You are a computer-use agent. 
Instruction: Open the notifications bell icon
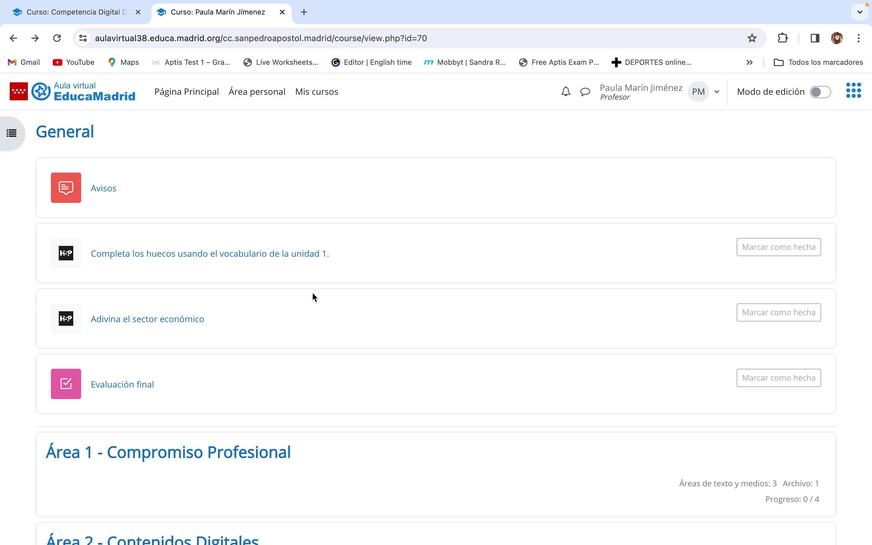click(x=565, y=91)
